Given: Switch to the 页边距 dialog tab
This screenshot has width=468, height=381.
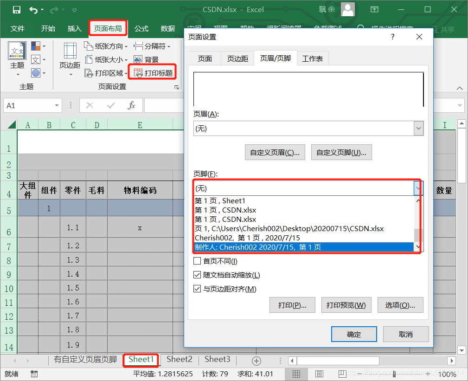Looking at the screenshot, I should tap(237, 59).
